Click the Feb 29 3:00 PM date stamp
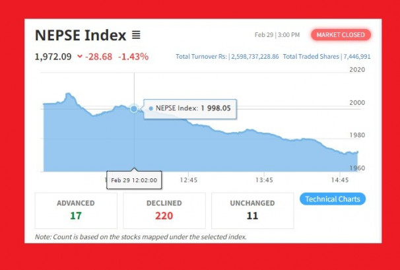This screenshot has width=400, height=270. (272, 35)
